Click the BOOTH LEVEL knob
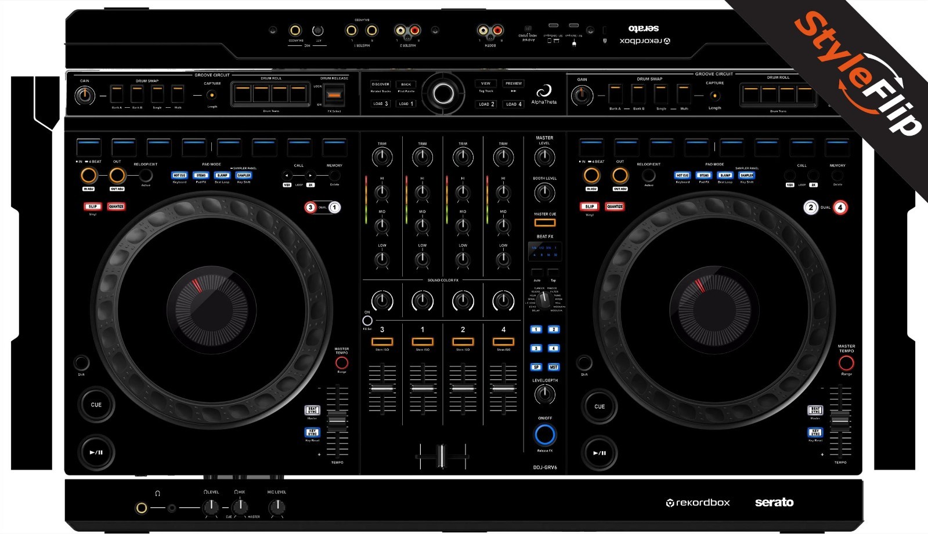This screenshot has height=534, width=928. [x=544, y=192]
